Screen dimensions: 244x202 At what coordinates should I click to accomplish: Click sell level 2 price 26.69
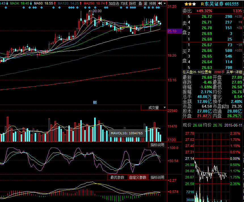[207, 33]
